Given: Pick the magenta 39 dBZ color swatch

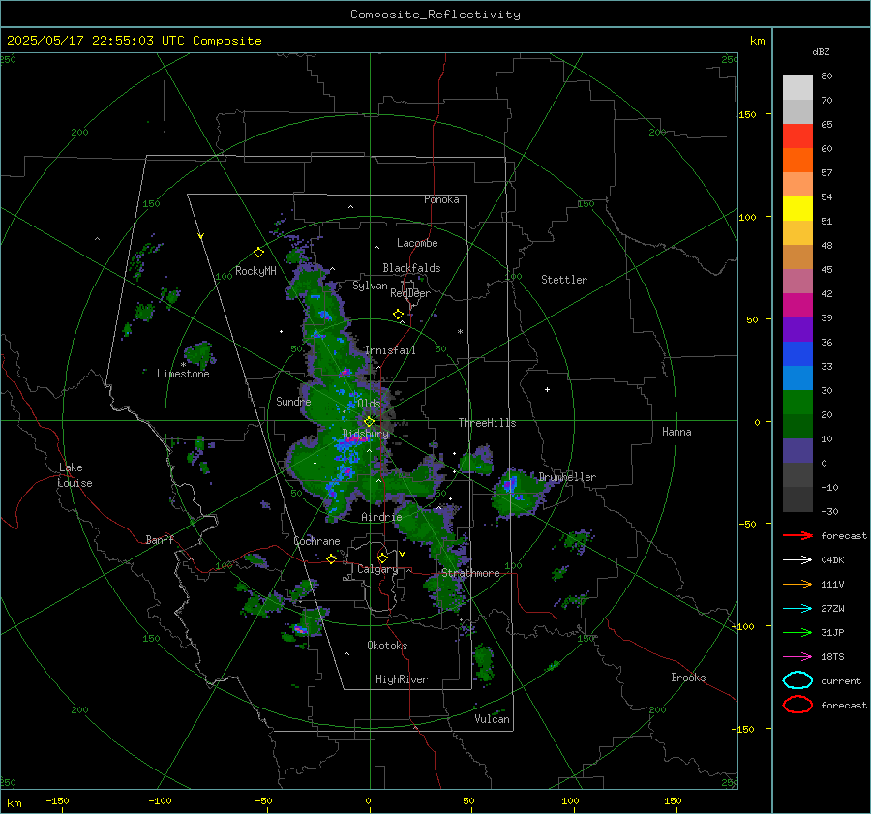Looking at the screenshot, I should (797, 306).
